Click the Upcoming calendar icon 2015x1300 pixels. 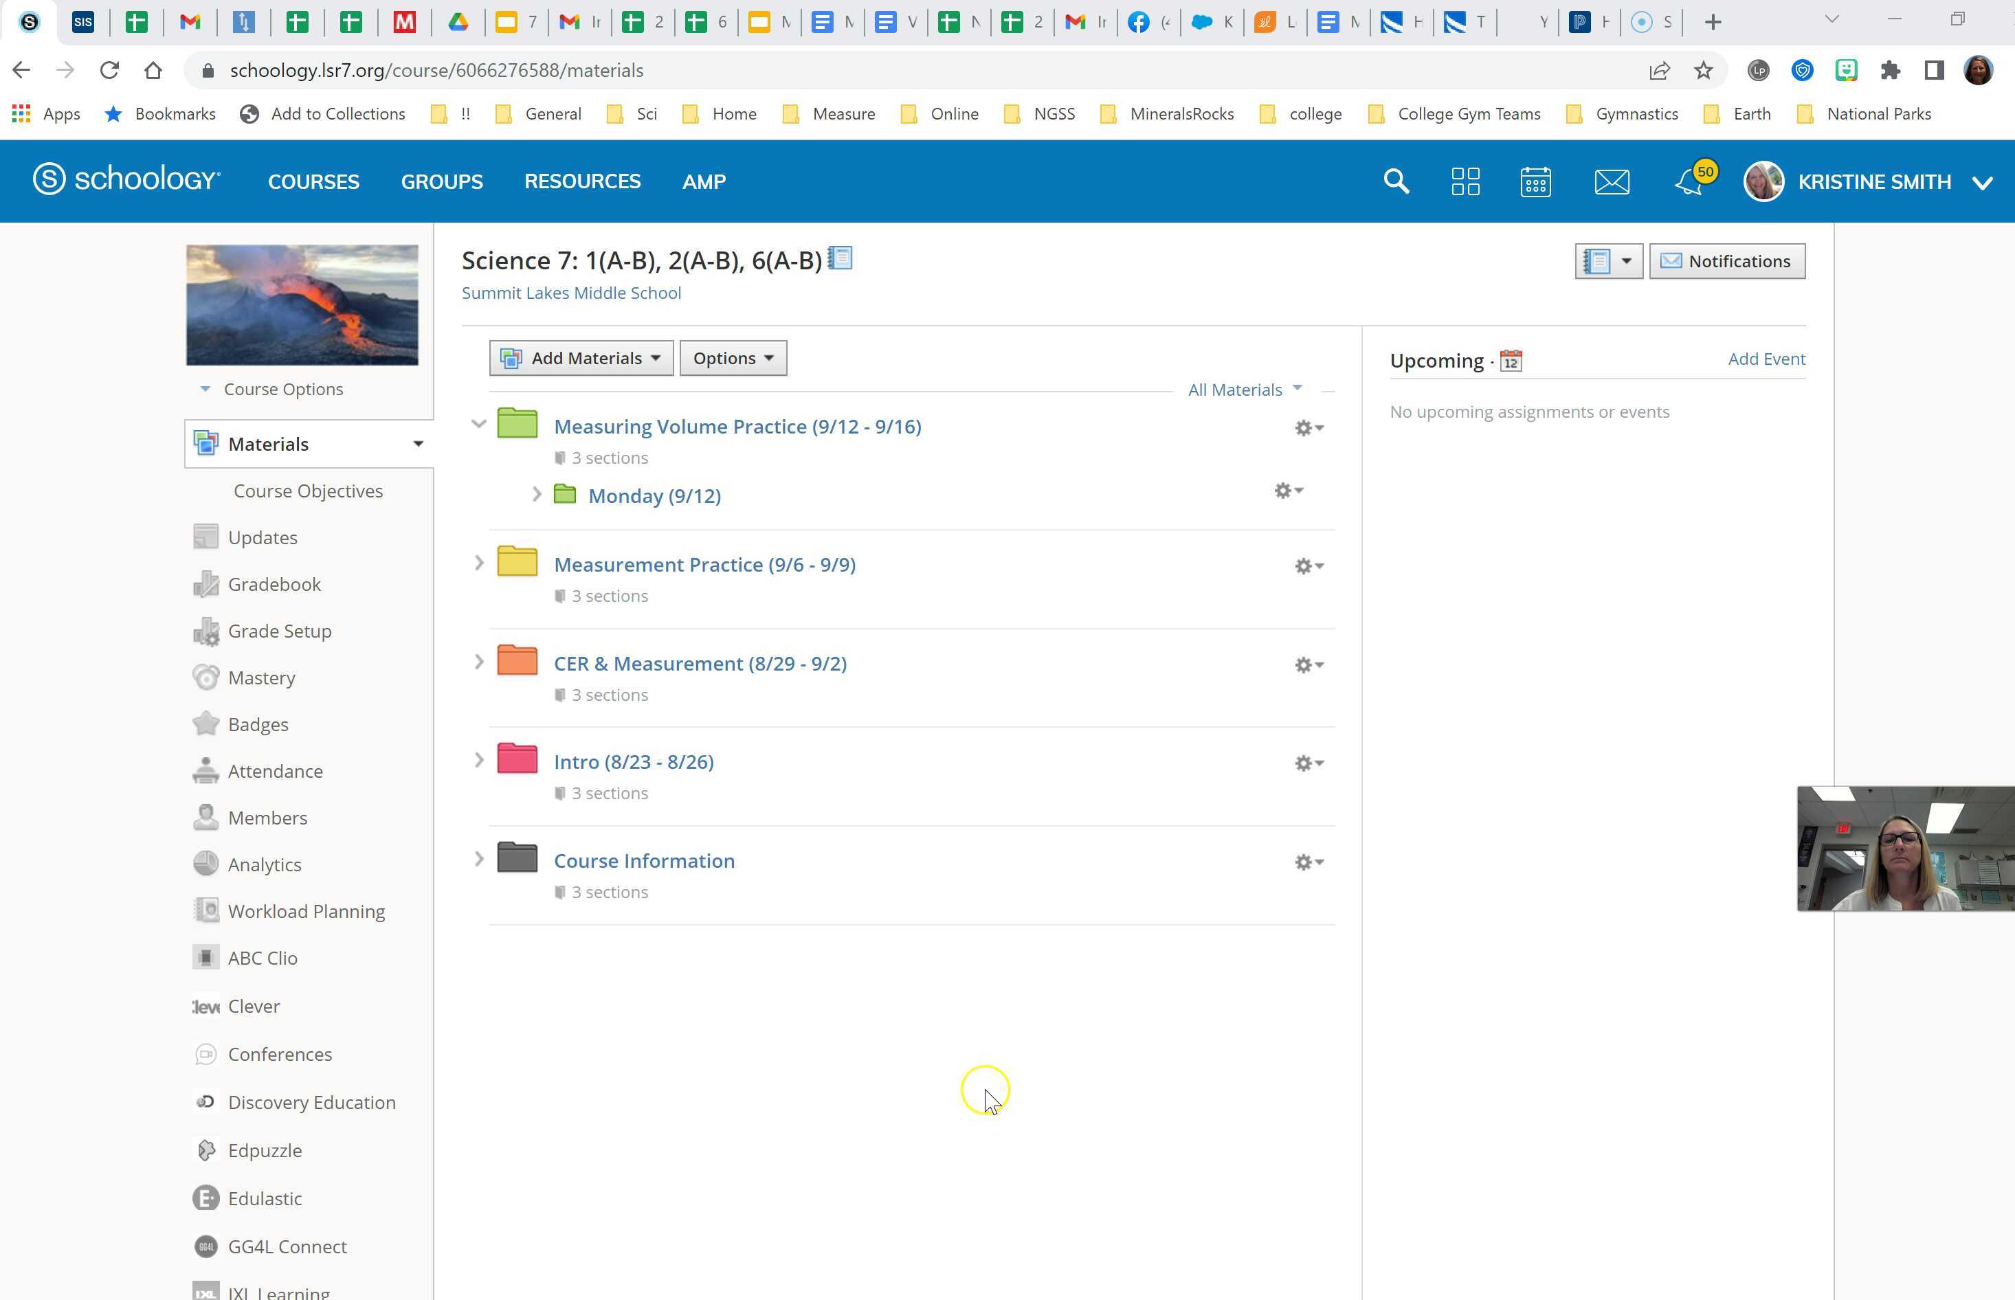point(1510,361)
